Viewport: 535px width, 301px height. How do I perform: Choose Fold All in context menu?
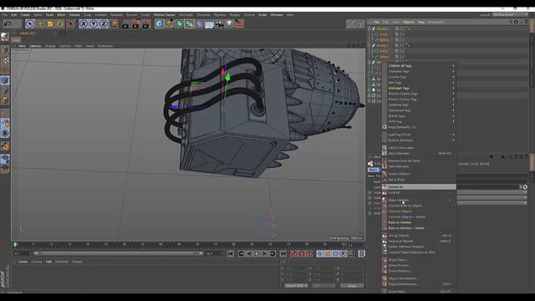coord(419,192)
